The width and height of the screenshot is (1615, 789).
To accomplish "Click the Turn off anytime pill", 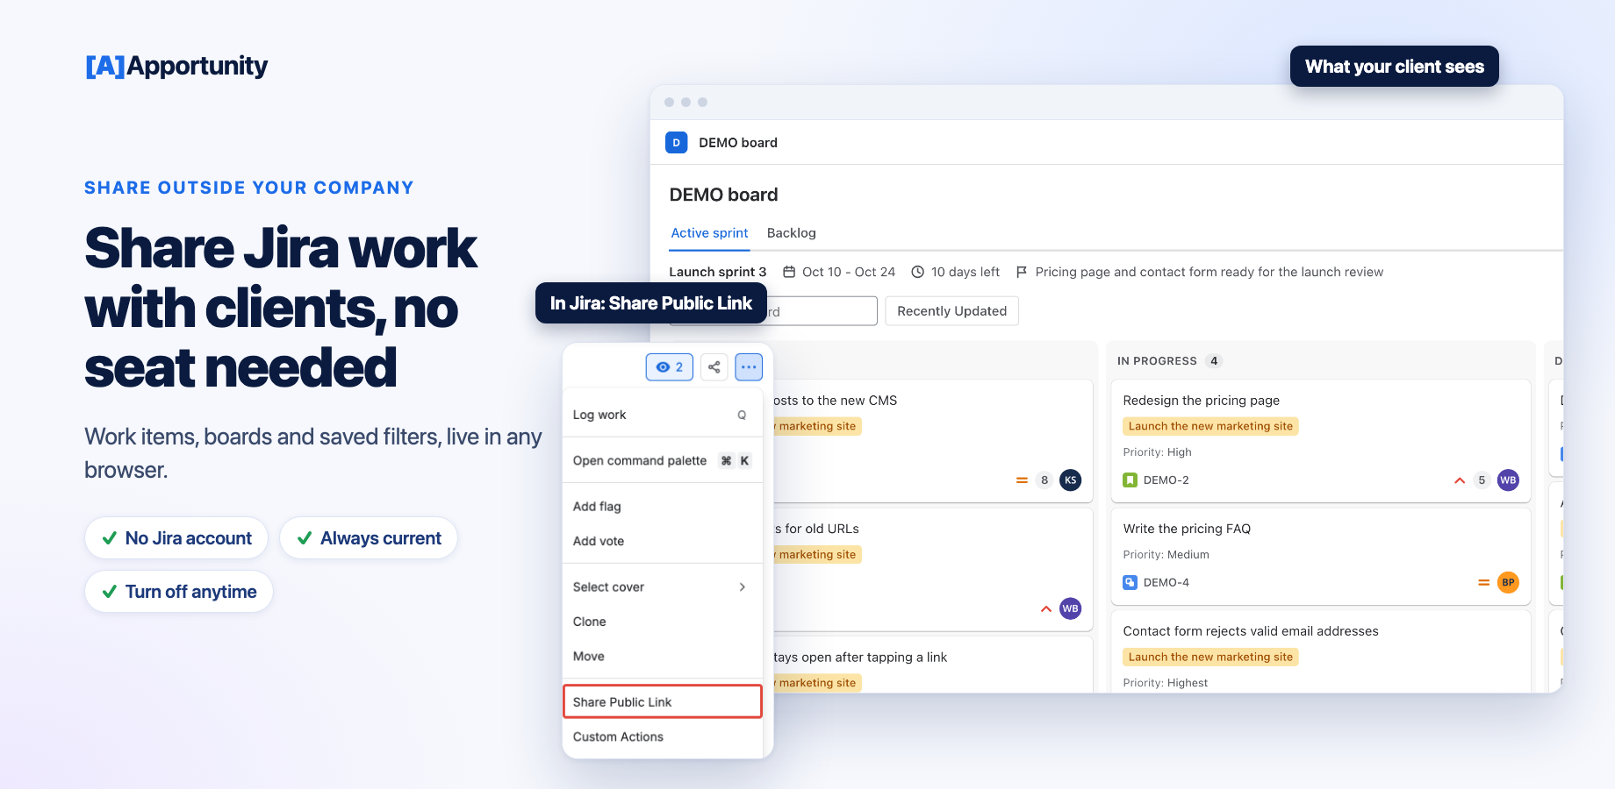I will tap(179, 592).
